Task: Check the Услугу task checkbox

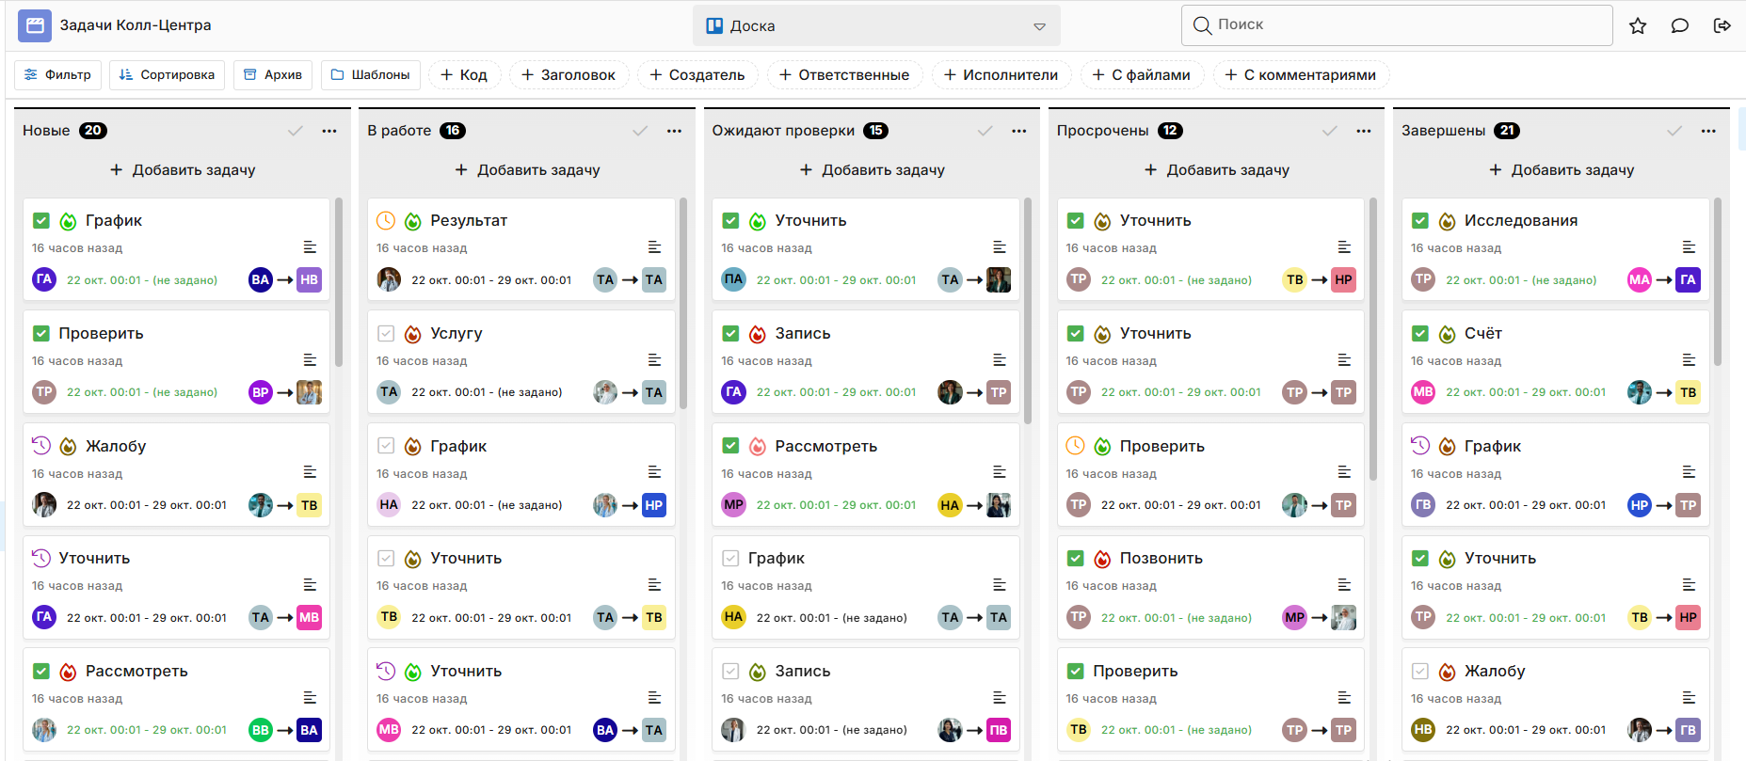Action: (x=386, y=334)
